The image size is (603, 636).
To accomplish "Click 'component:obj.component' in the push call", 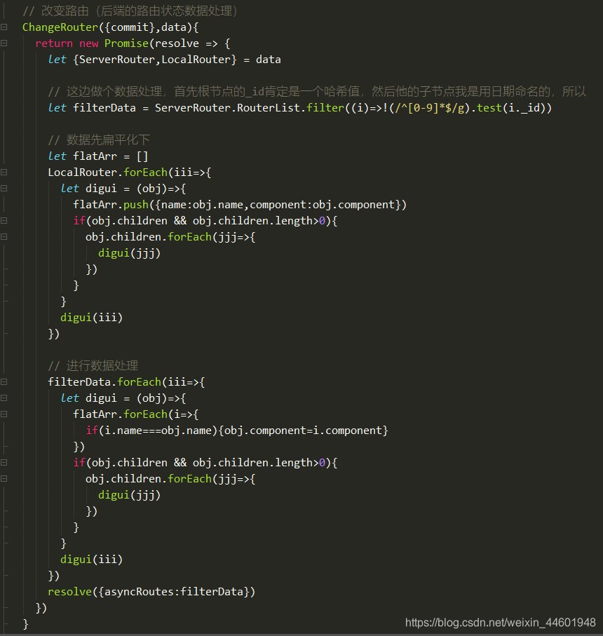I will coord(323,205).
